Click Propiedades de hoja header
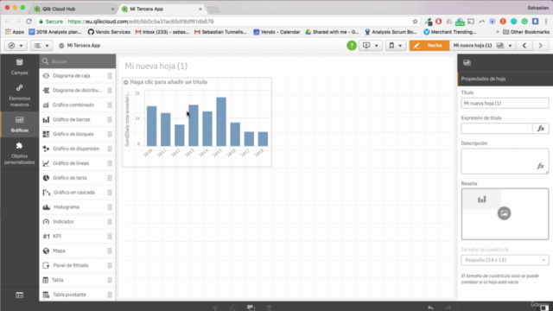This screenshot has height=311, width=553. [505, 79]
